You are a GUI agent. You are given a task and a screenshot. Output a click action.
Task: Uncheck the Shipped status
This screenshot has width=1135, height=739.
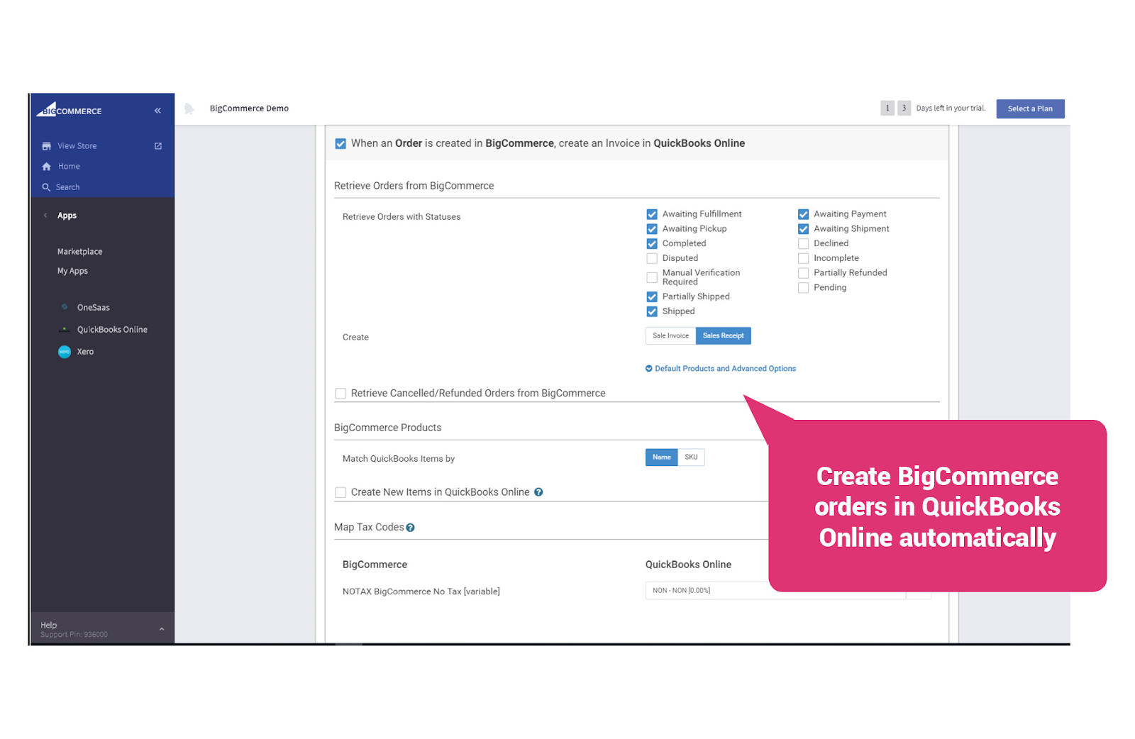point(652,311)
